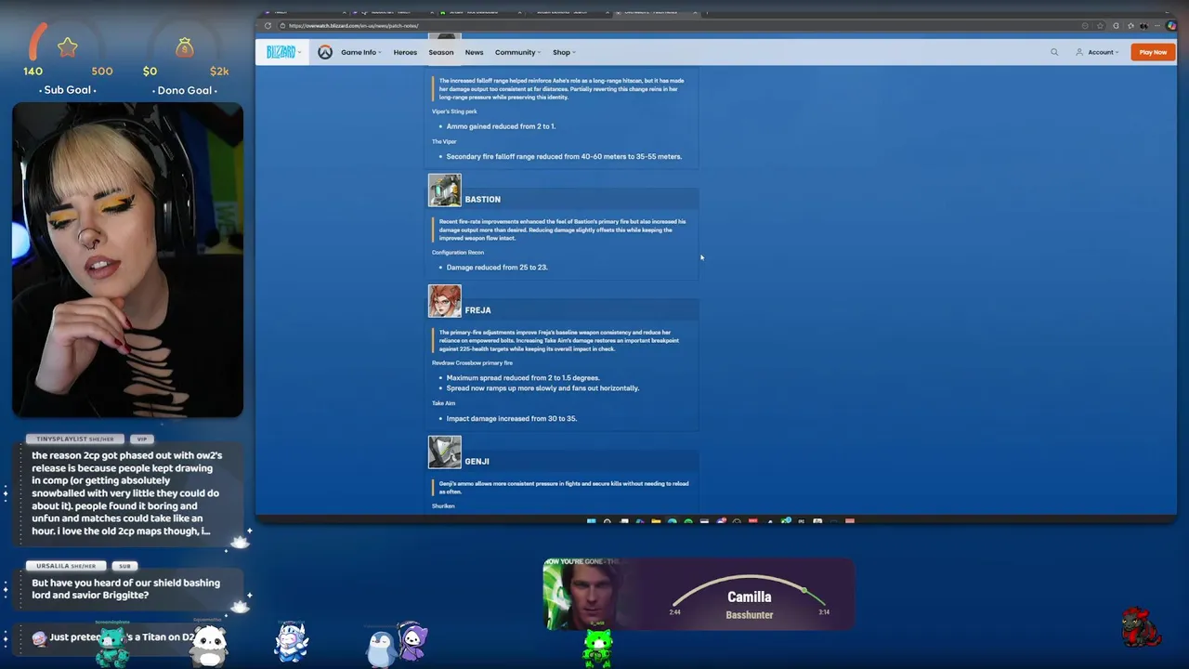
Task: Click the Sub Goal star icon
Action: click(67, 46)
